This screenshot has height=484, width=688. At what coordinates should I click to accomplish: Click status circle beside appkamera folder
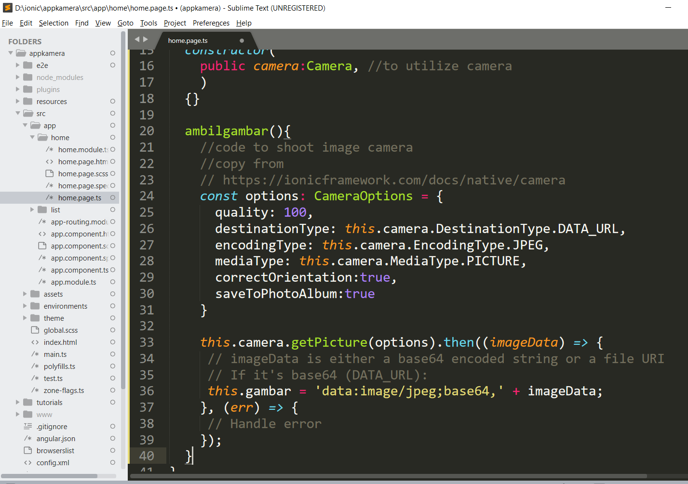point(112,53)
